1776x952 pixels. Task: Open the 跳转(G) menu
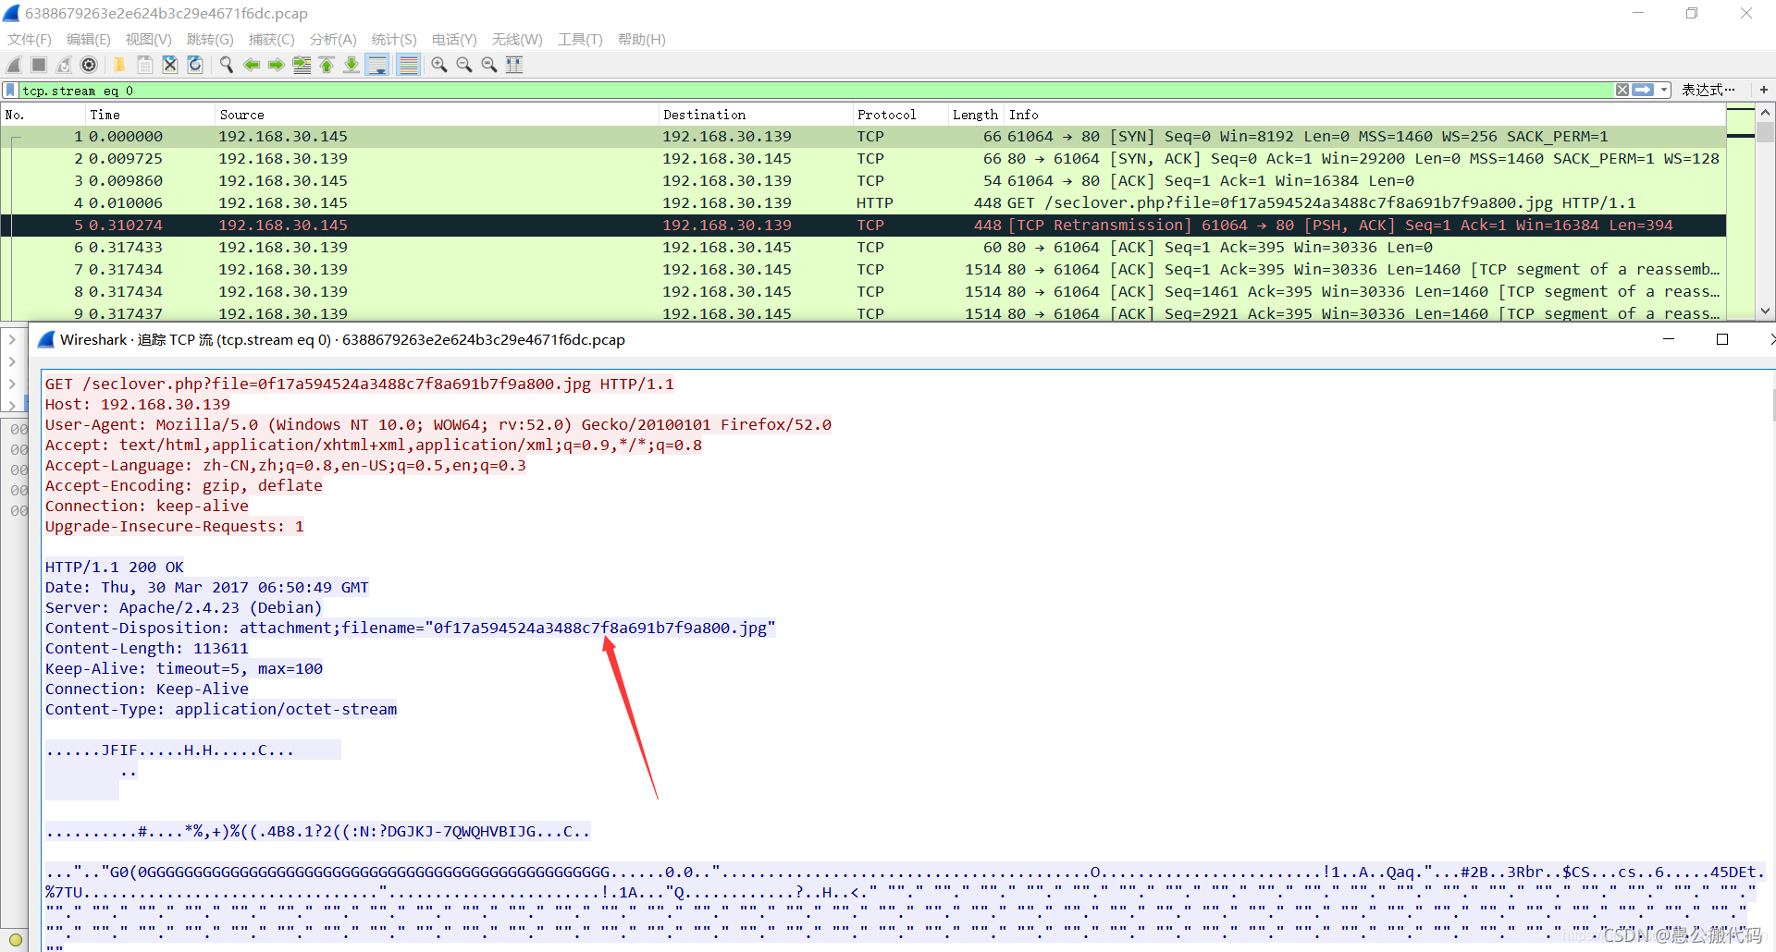tap(210, 40)
